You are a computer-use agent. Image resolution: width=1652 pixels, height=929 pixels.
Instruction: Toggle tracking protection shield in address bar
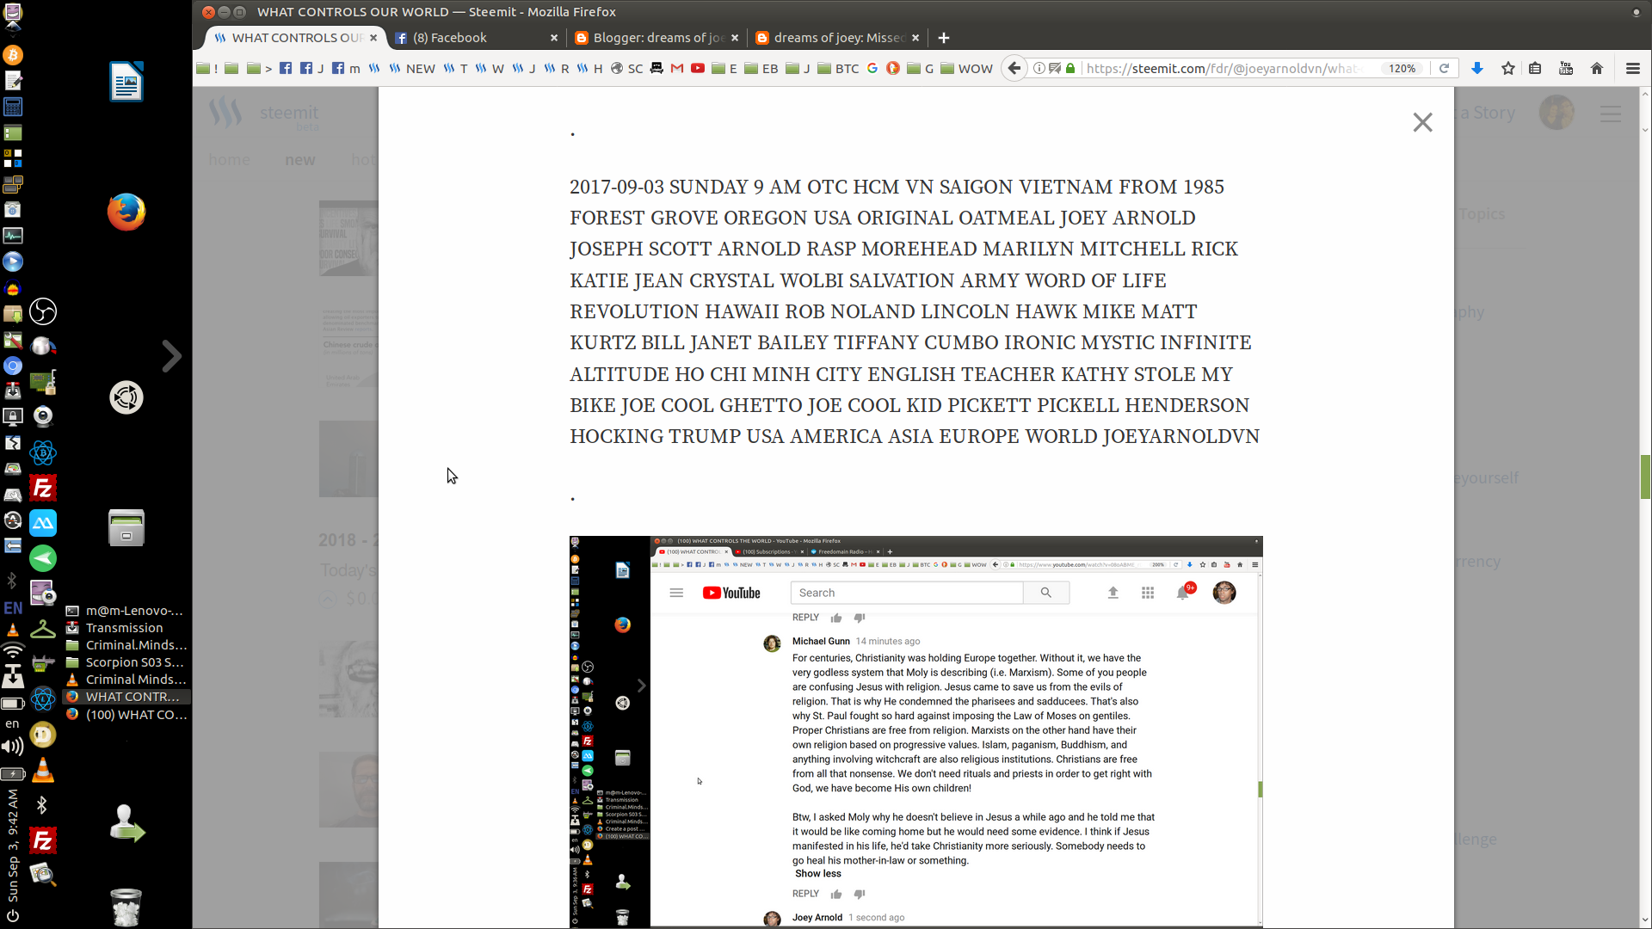pos(1055,68)
